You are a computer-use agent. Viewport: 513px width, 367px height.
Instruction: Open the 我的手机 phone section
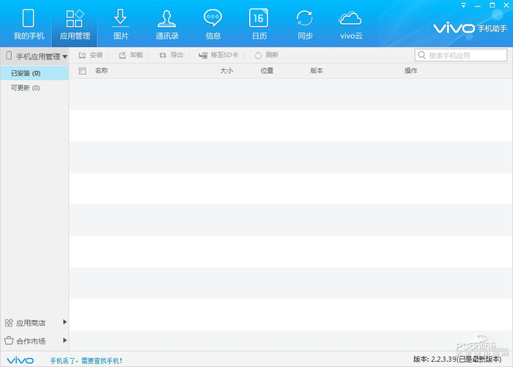point(29,24)
